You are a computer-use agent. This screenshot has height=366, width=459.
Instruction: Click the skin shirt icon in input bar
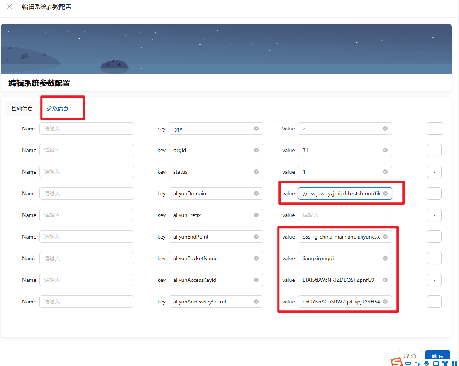point(445,364)
